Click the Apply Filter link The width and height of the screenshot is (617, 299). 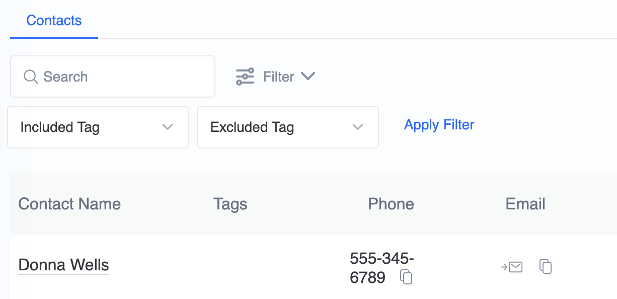(439, 125)
